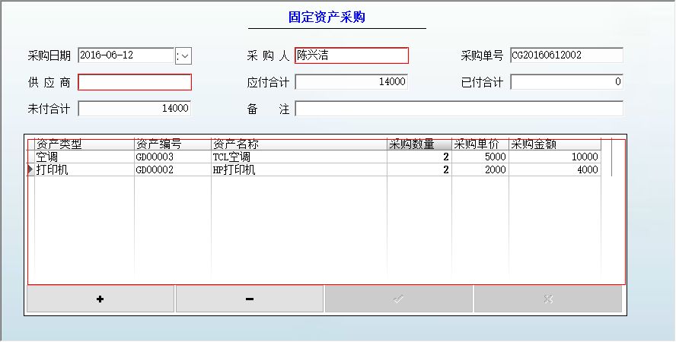Select the TCL空调 asset name cell

298,157
